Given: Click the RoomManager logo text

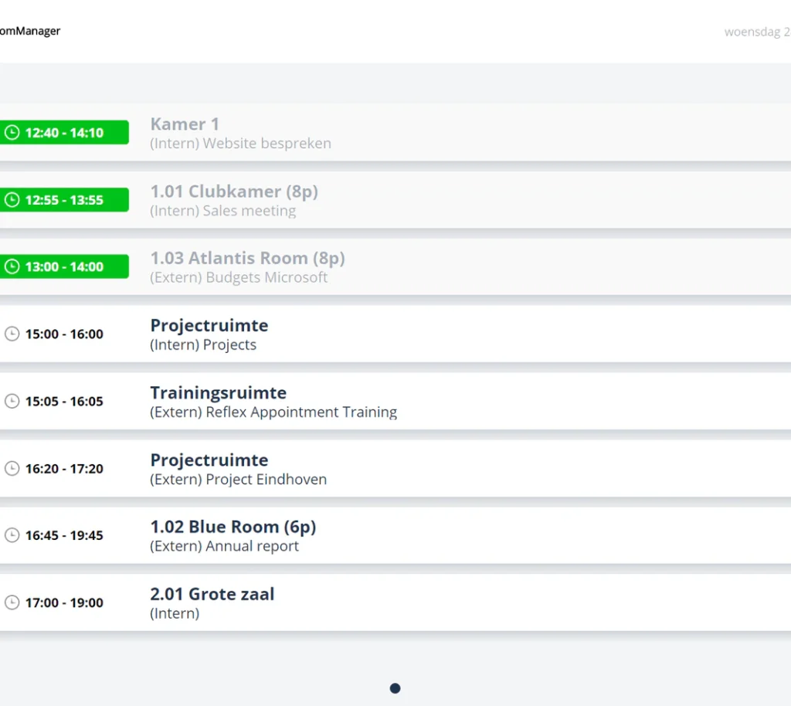Looking at the screenshot, I should point(30,31).
